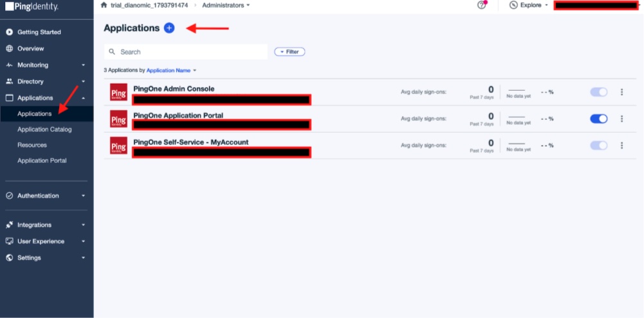Click the home icon before trial_dianomic
644x318 pixels.
pos(104,5)
